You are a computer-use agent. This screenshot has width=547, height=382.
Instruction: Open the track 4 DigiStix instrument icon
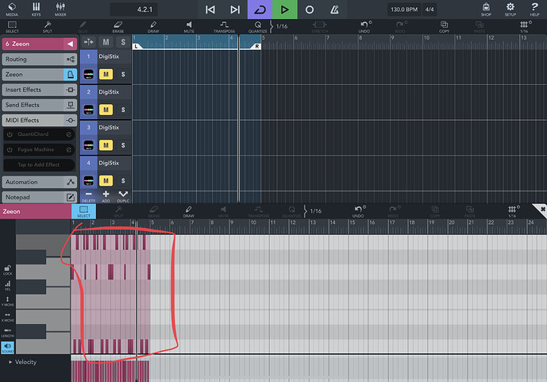coord(89,181)
